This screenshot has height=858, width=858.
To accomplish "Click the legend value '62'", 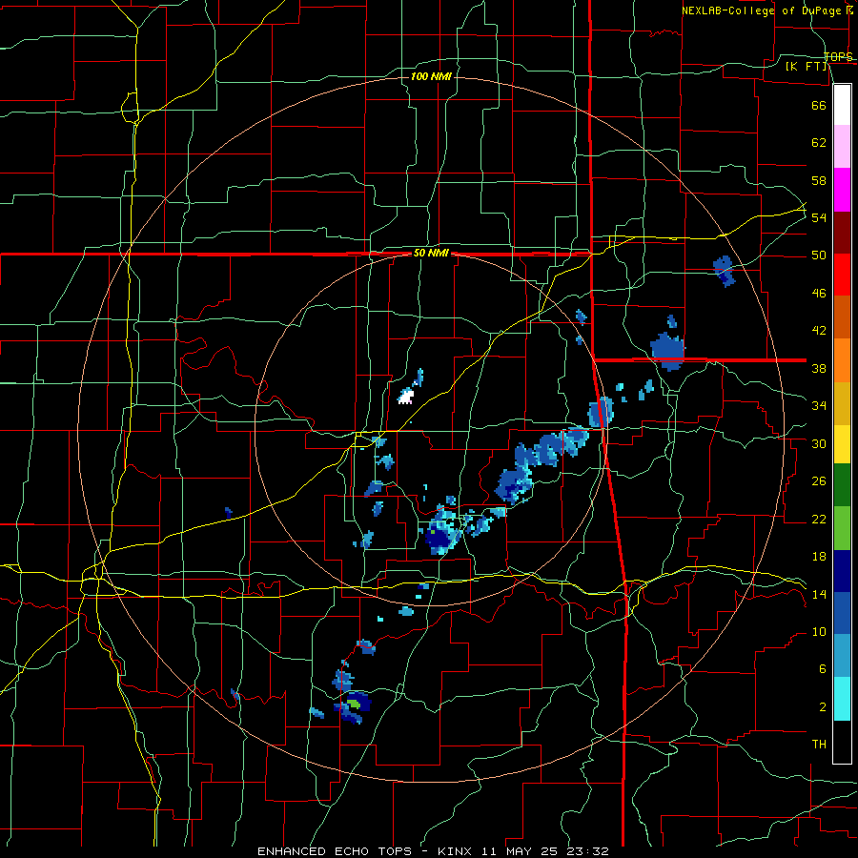I will pyautogui.click(x=819, y=142).
